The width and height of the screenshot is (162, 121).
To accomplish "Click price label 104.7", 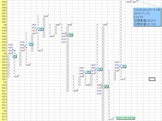I will coord(4,34).
